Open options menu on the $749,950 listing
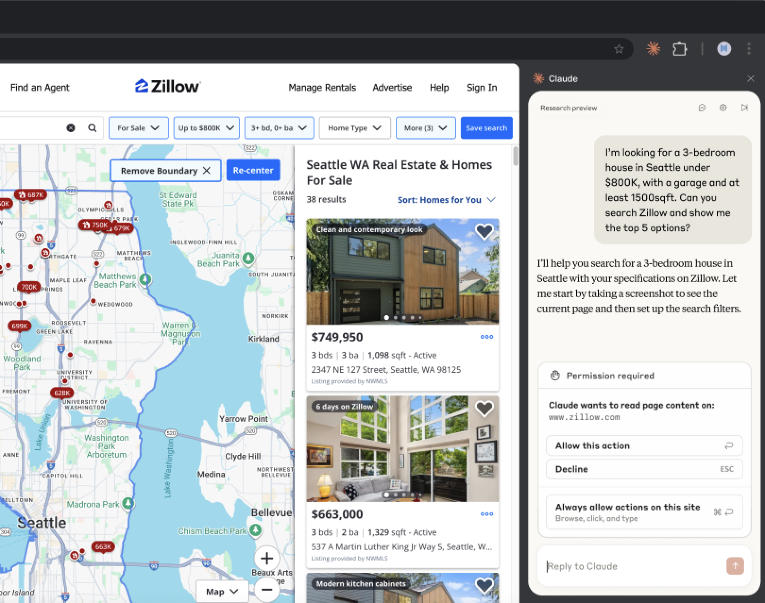Viewport: 765px width, 603px height. pyautogui.click(x=486, y=336)
